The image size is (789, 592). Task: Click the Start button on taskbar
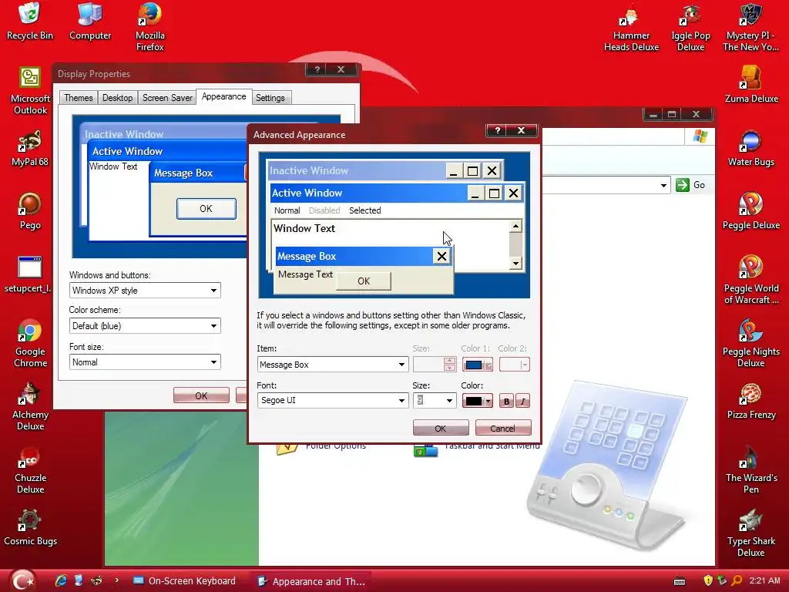click(23, 580)
